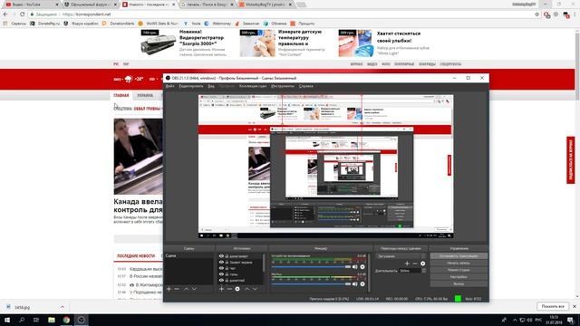Image resolution: width=580 pixels, height=326 pixels.
Task: Adjust the Mic/Aux volume slider
Action: [x=311, y=283]
